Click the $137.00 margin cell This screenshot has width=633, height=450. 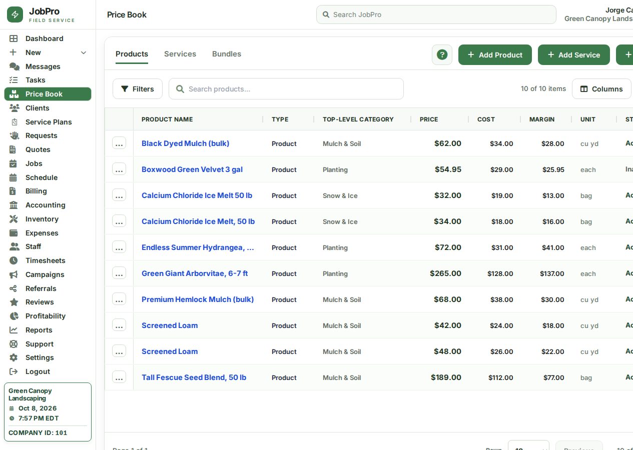[552, 273]
